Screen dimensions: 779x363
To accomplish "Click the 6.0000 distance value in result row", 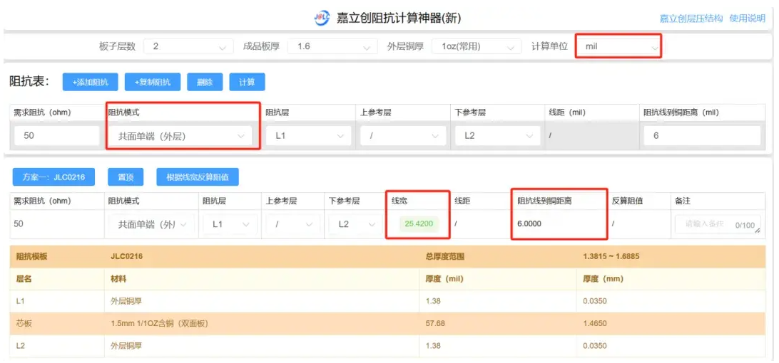I will coord(529,223).
